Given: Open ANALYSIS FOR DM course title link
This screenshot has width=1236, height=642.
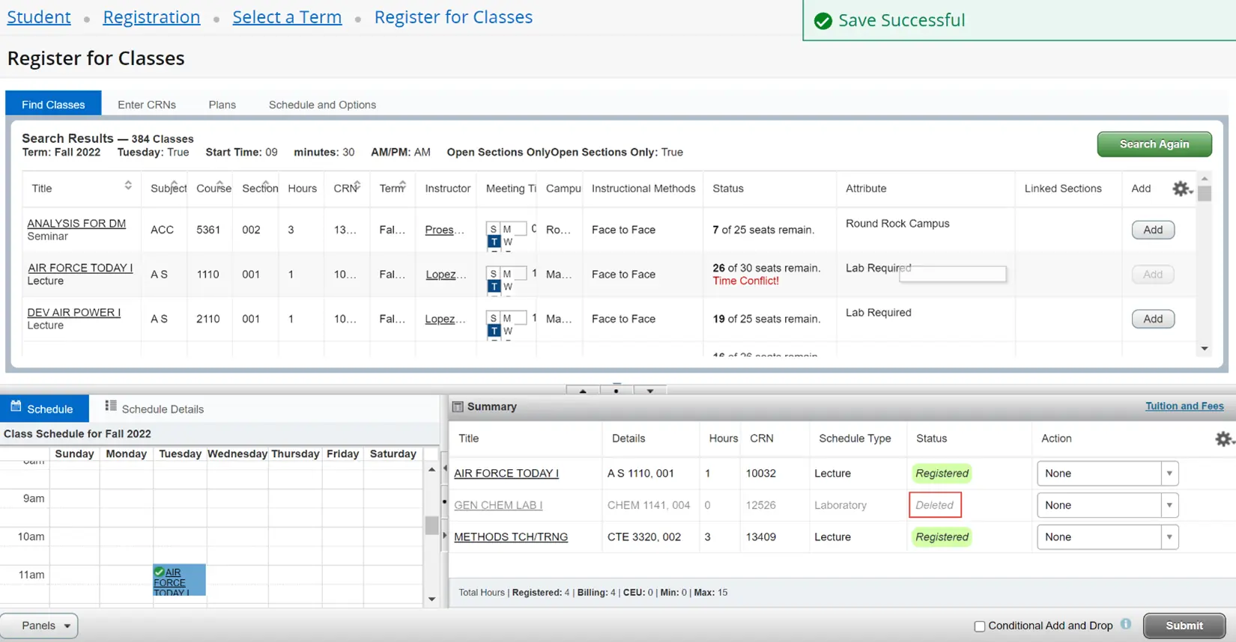Looking at the screenshot, I should click(x=76, y=223).
